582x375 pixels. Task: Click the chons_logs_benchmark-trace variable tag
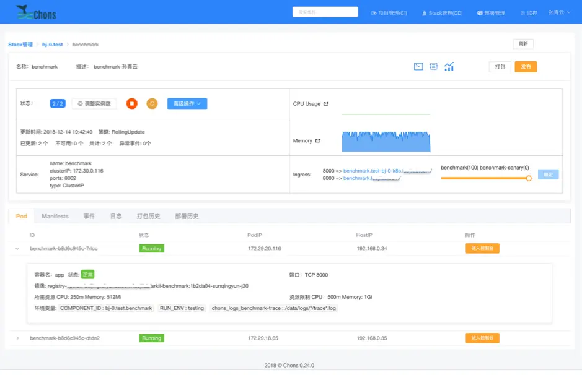273,308
